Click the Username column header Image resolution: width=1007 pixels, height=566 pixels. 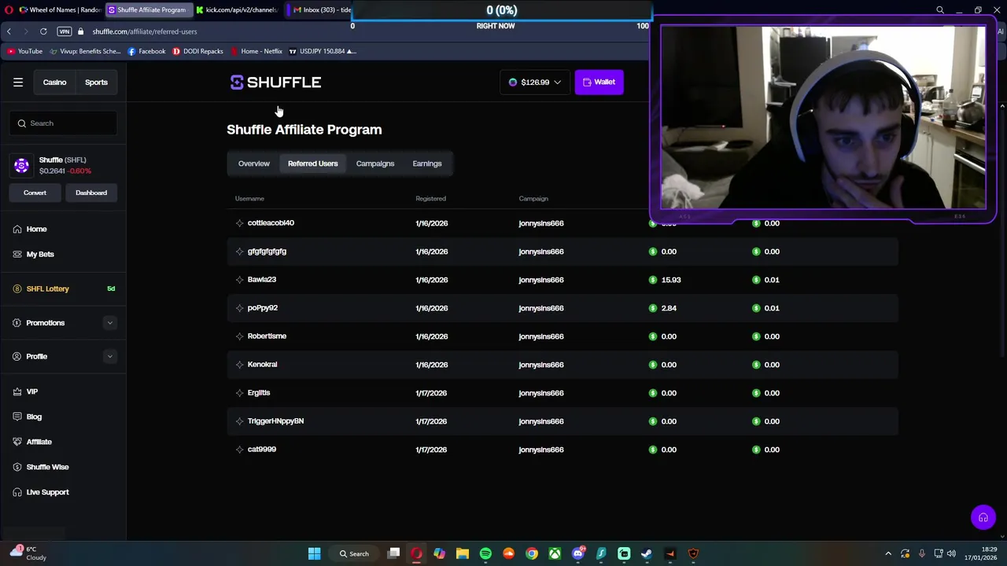coord(249,199)
